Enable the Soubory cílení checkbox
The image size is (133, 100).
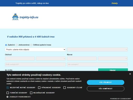(64, 88)
